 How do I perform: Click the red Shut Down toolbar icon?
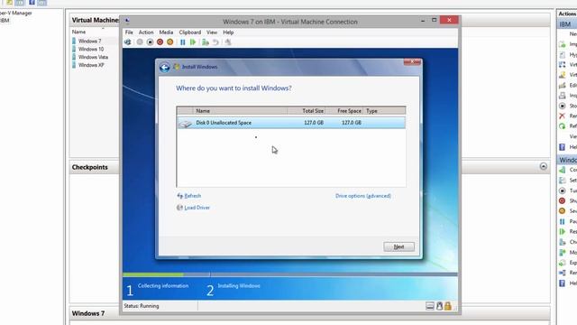[160, 42]
